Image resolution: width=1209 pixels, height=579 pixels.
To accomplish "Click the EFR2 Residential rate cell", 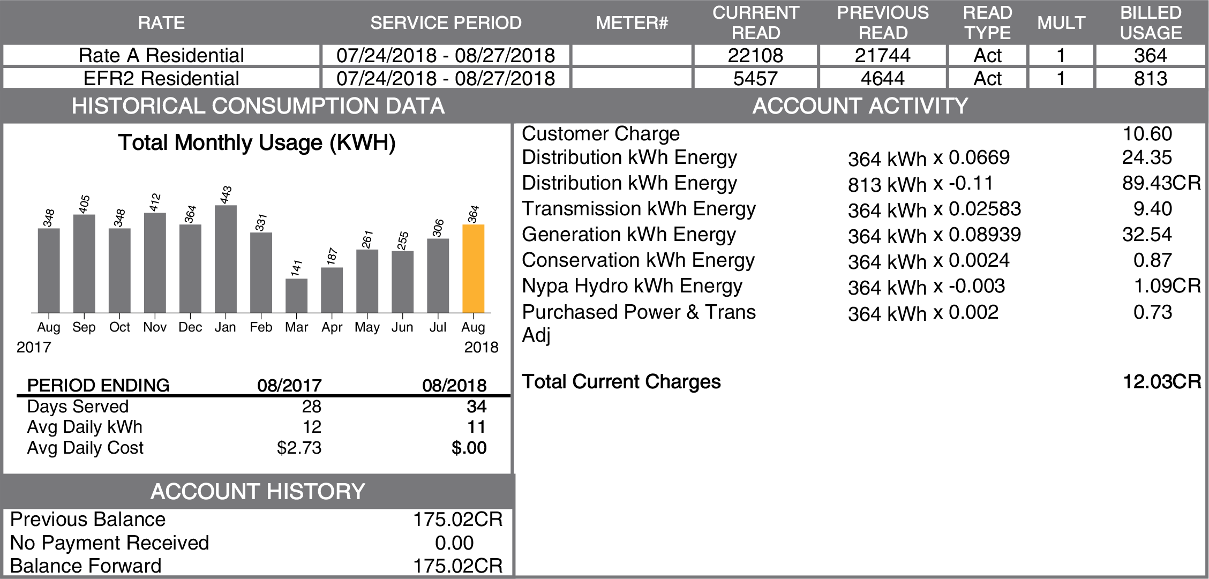I will click(x=161, y=78).
